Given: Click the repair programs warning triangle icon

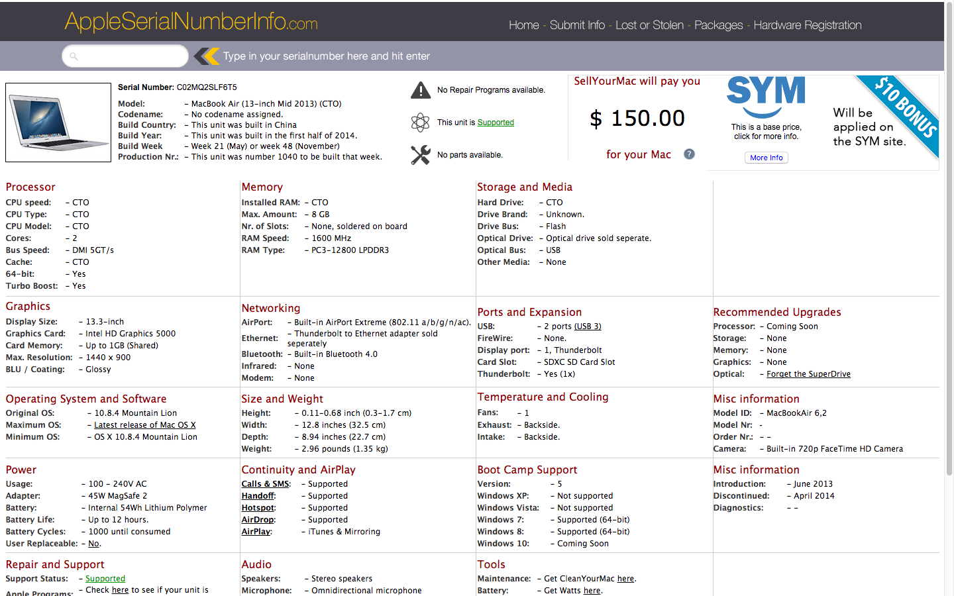Looking at the screenshot, I should click(421, 90).
